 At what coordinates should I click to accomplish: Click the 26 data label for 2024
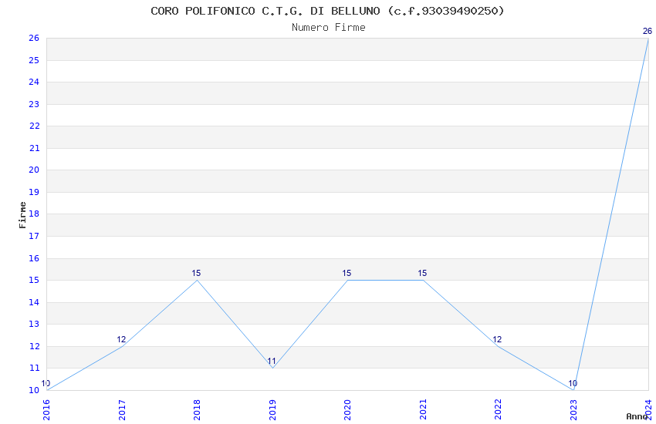648,31
